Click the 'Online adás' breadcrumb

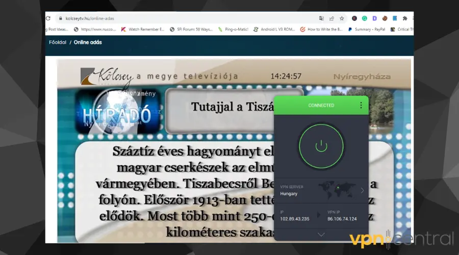point(88,42)
